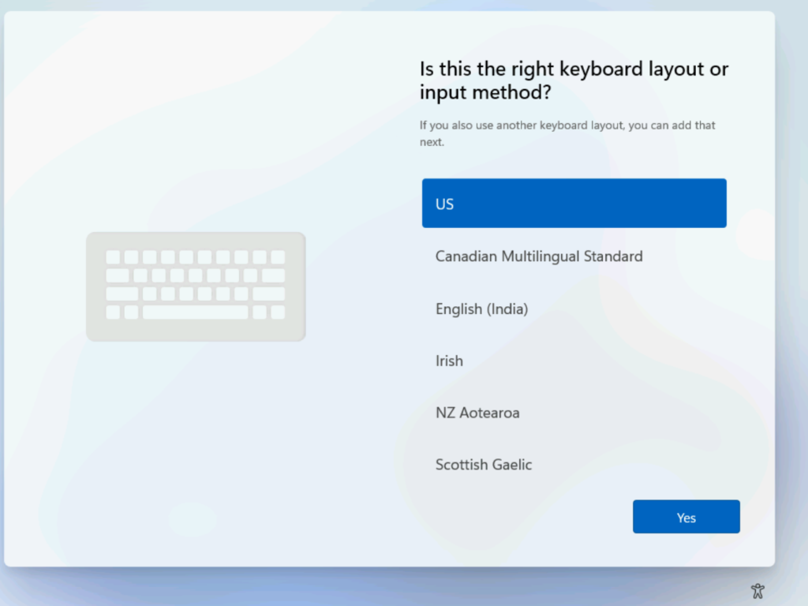Pick the Irish keyboard layout
This screenshot has height=606, width=808.
(x=574, y=361)
